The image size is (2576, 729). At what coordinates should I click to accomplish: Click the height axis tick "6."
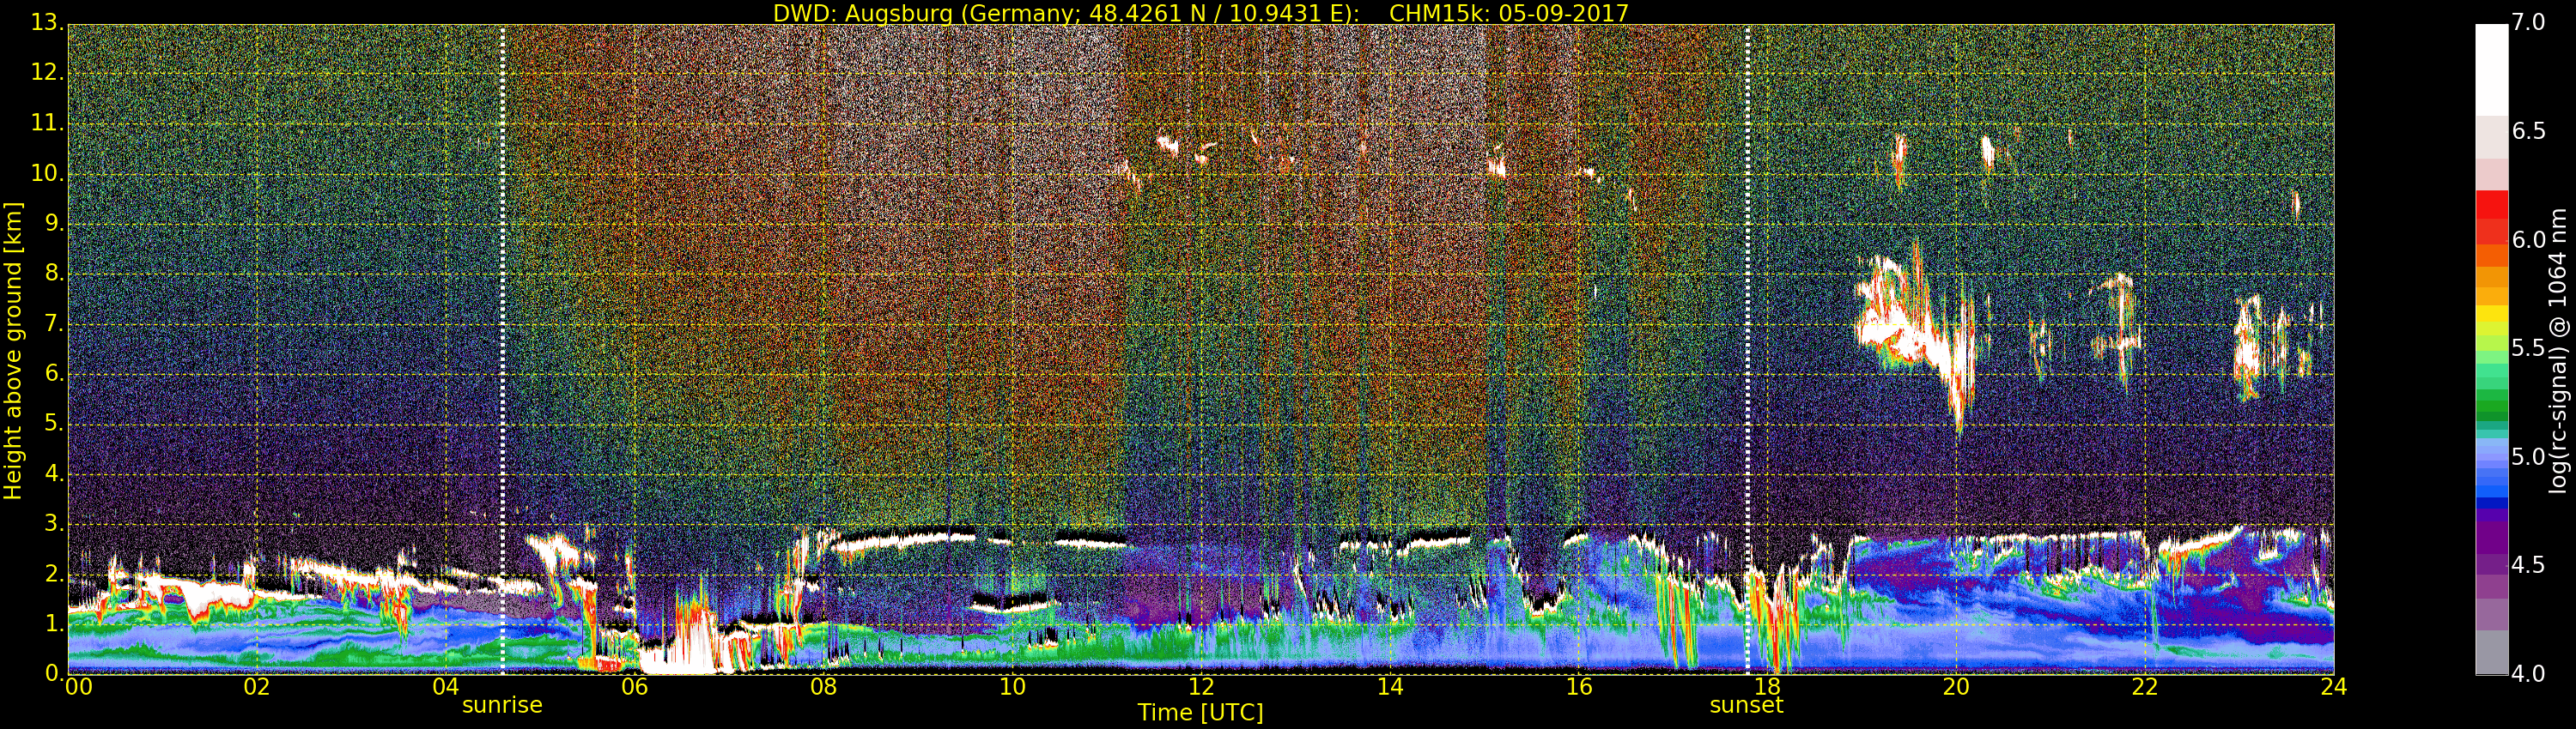point(53,373)
